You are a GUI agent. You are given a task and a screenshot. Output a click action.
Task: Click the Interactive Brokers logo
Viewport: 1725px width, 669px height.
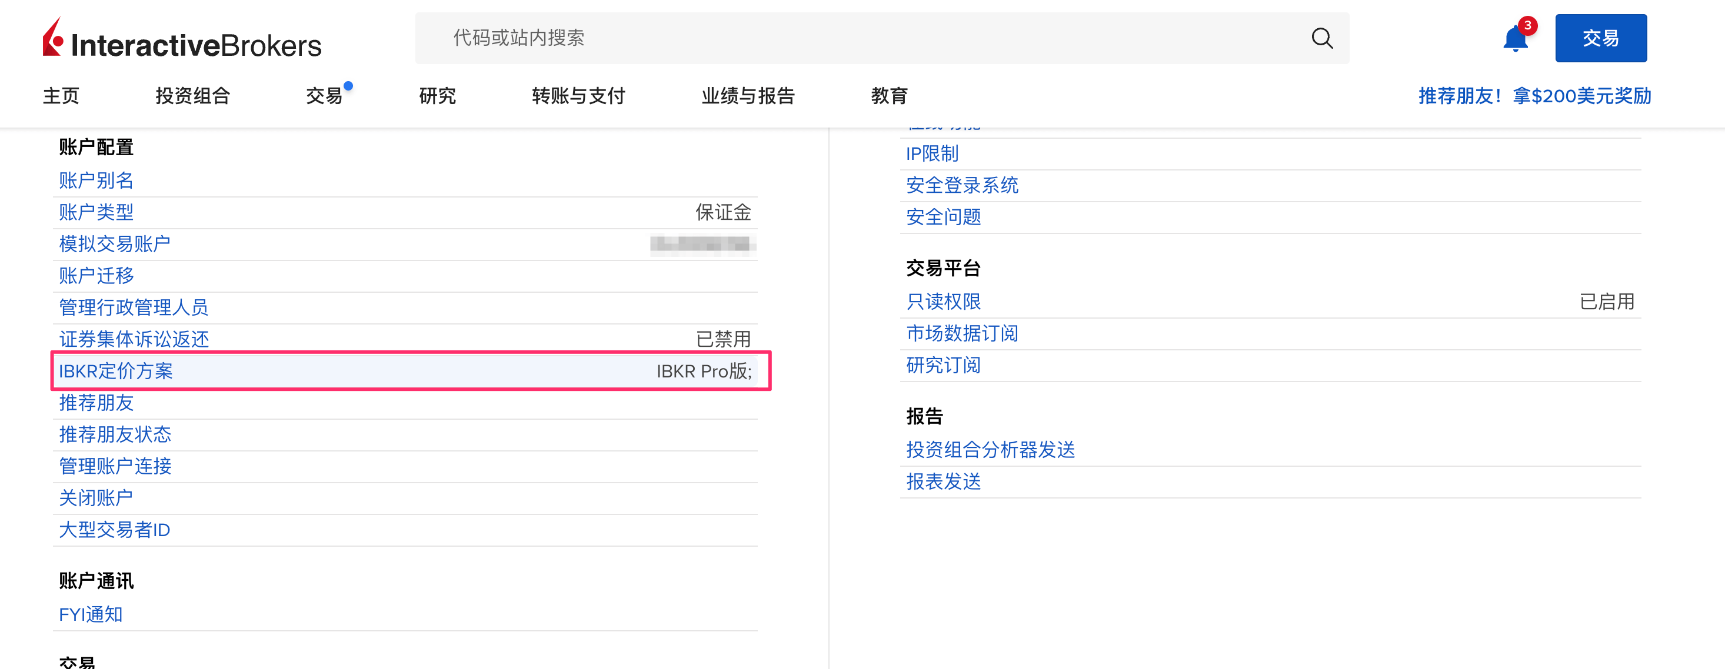tap(182, 39)
